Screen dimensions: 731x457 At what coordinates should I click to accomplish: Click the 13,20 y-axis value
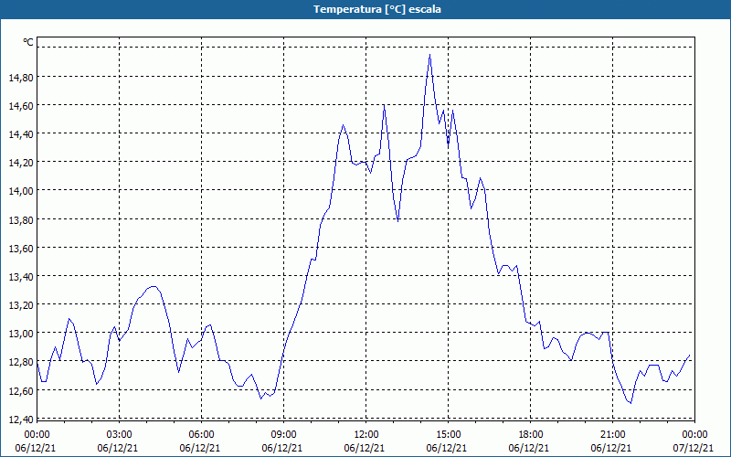pos(21,306)
